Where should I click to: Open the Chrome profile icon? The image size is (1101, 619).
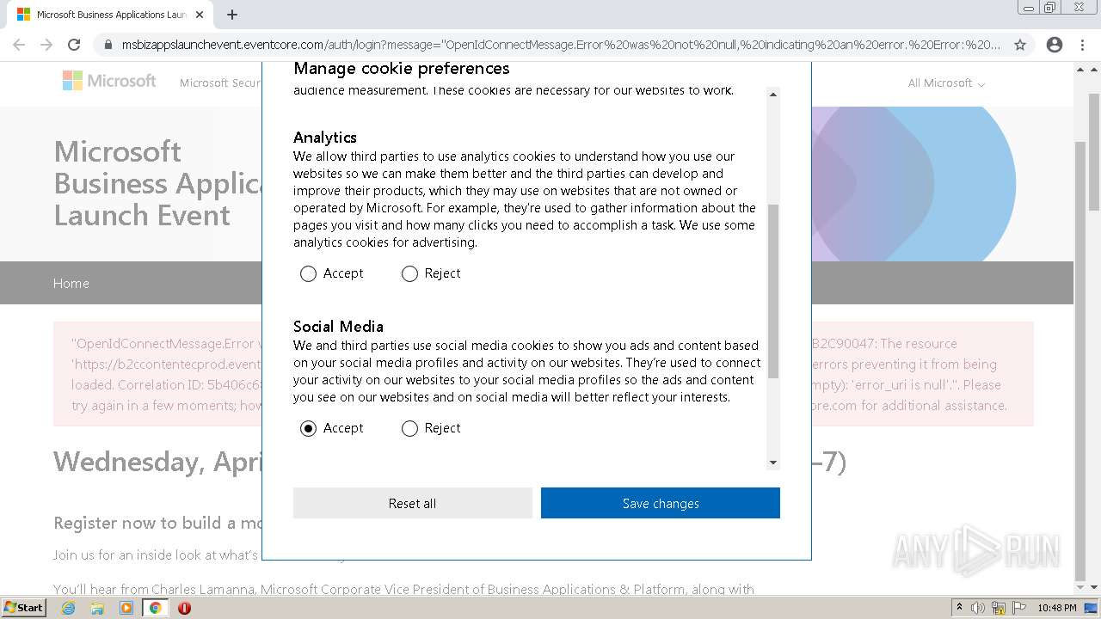click(1055, 45)
